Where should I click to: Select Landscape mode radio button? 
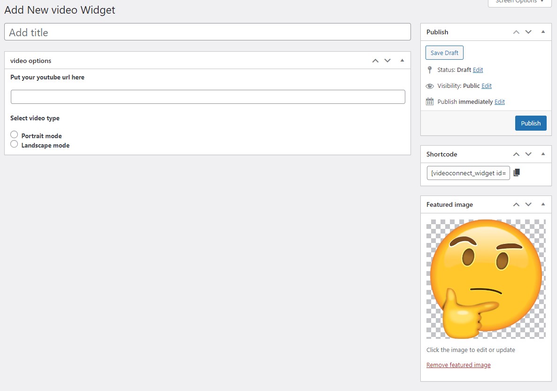point(14,144)
